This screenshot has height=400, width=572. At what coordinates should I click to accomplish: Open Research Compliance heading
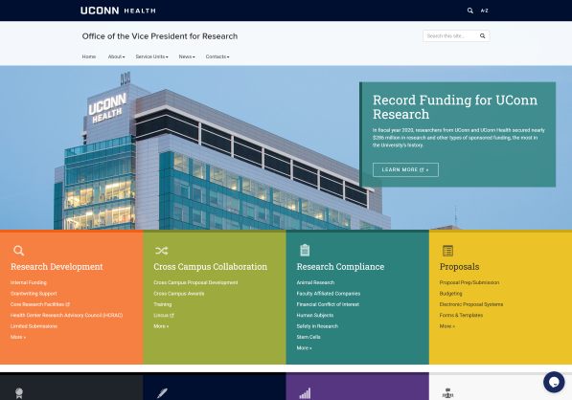[x=340, y=267]
